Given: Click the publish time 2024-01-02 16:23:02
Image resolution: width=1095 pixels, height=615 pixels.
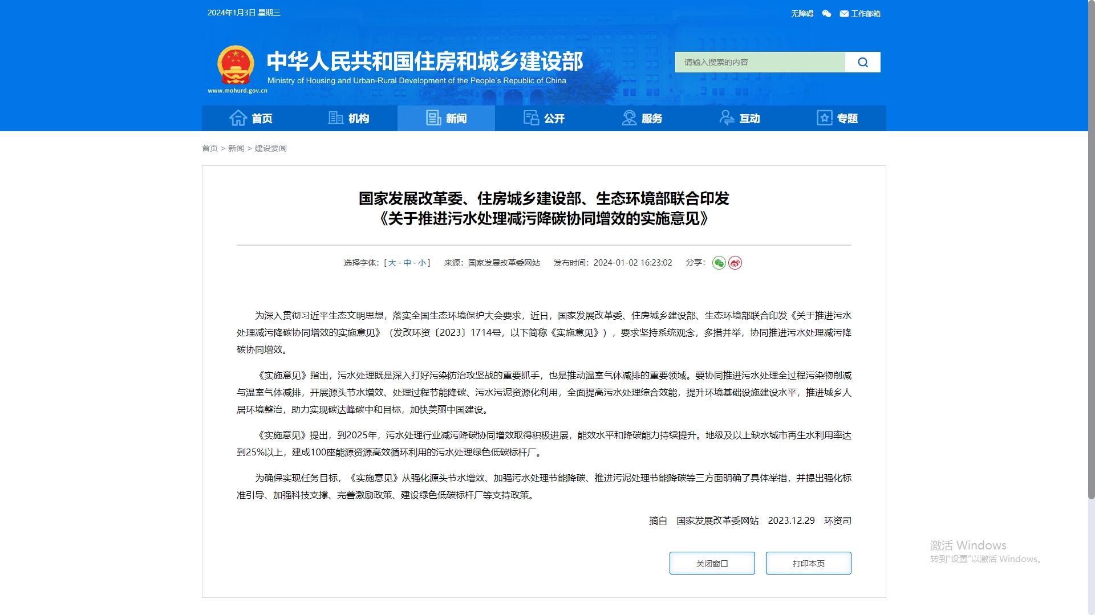Looking at the screenshot, I should point(632,263).
